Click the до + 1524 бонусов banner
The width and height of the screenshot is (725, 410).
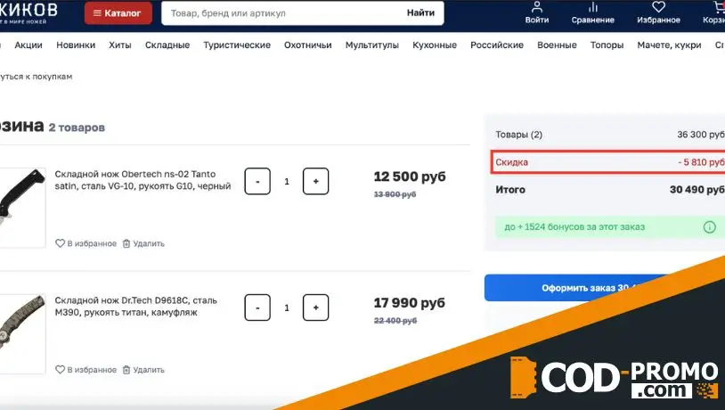608,227
